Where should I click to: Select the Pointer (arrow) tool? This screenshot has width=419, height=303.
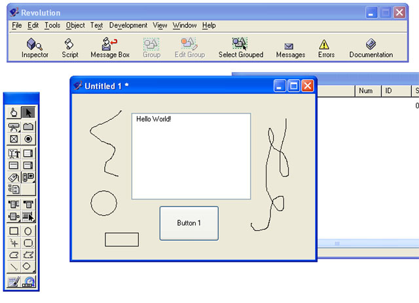point(28,112)
